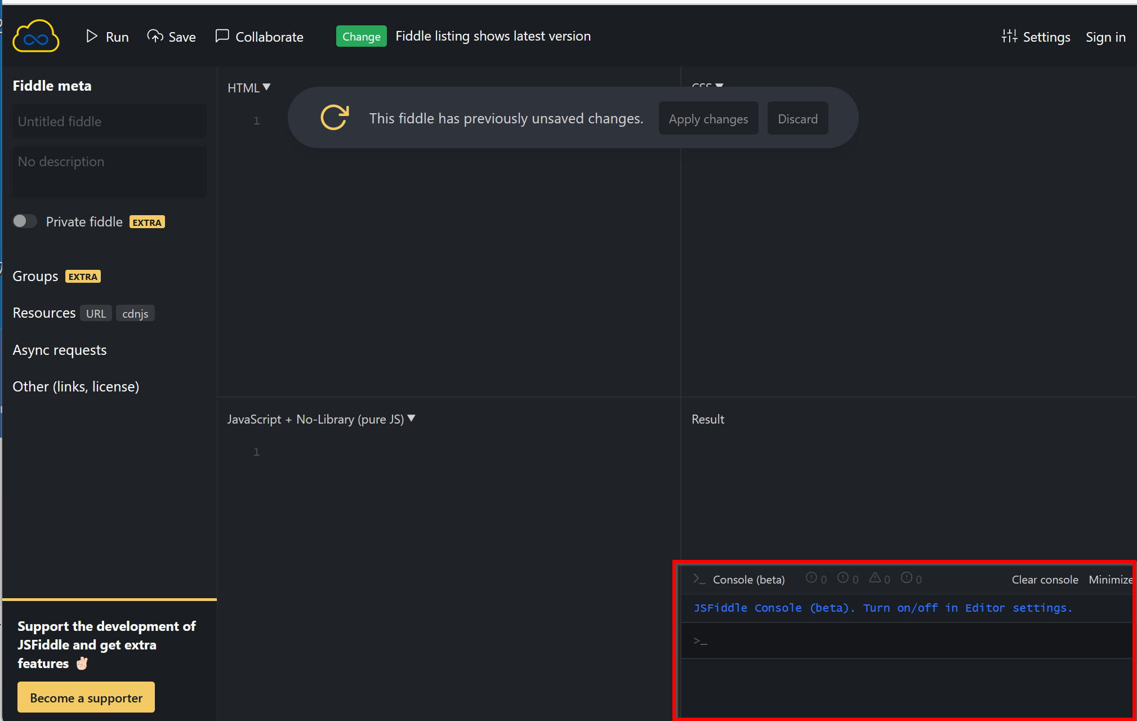Screen dimensions: 1137x721
Task: Click the Discard button
Action: coord(797,118)
